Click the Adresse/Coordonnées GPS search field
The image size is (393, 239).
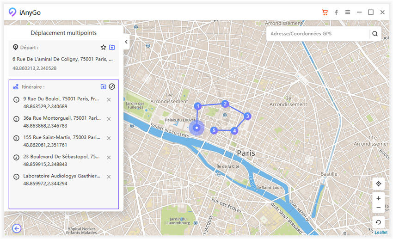click(x=318, y=34)
